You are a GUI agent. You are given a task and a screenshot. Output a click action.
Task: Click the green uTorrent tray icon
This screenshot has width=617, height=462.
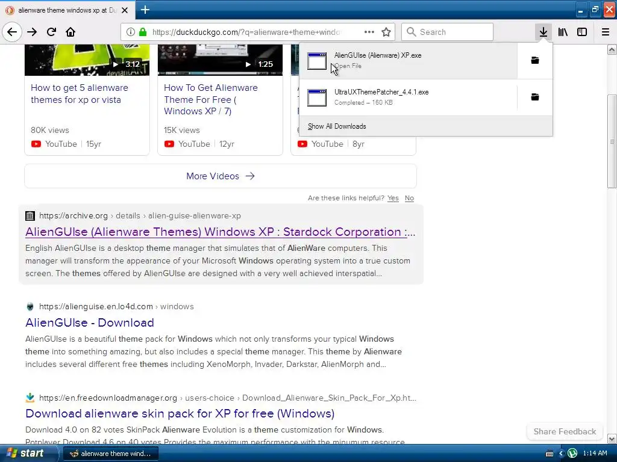pos(572,454)
